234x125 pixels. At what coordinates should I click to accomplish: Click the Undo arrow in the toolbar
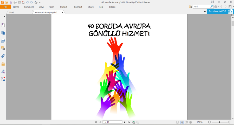coord(28,2)
